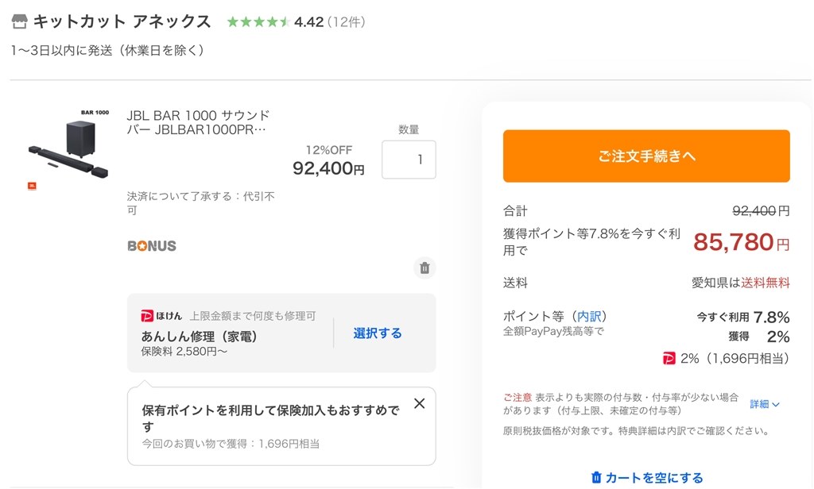
Task: Click the ご注文手続きへ order button
Action: (x=646, y=156)
